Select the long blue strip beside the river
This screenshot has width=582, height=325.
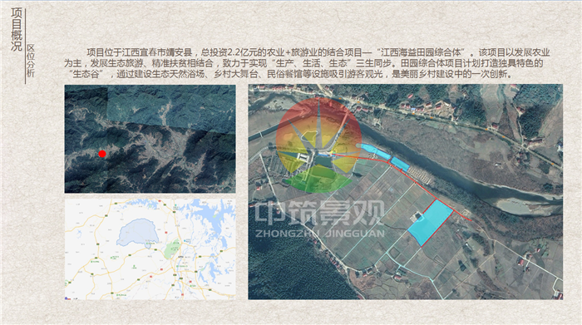373,151
